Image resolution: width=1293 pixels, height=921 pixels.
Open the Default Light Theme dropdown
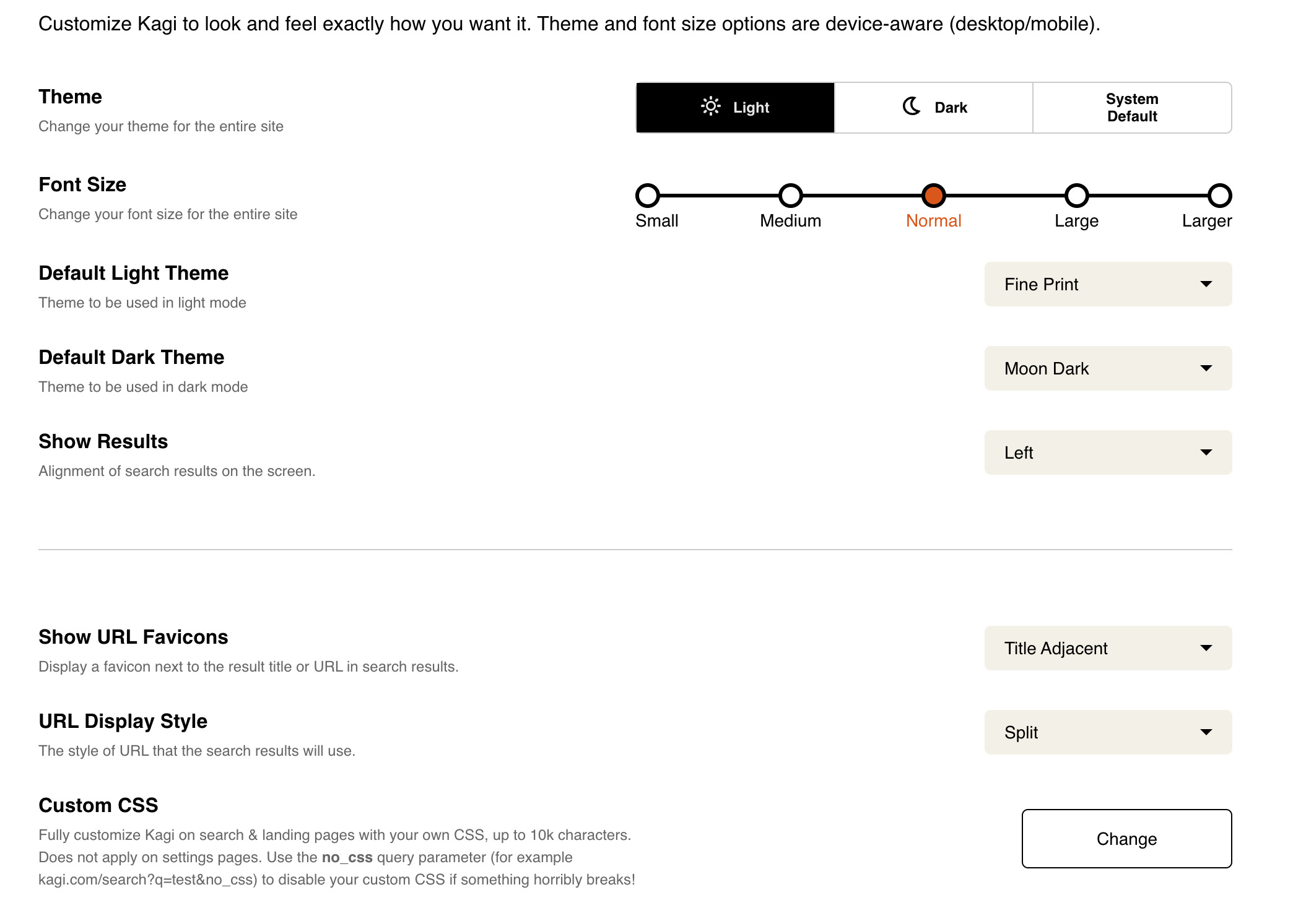pyautogui.click(x=1107, y=284)
